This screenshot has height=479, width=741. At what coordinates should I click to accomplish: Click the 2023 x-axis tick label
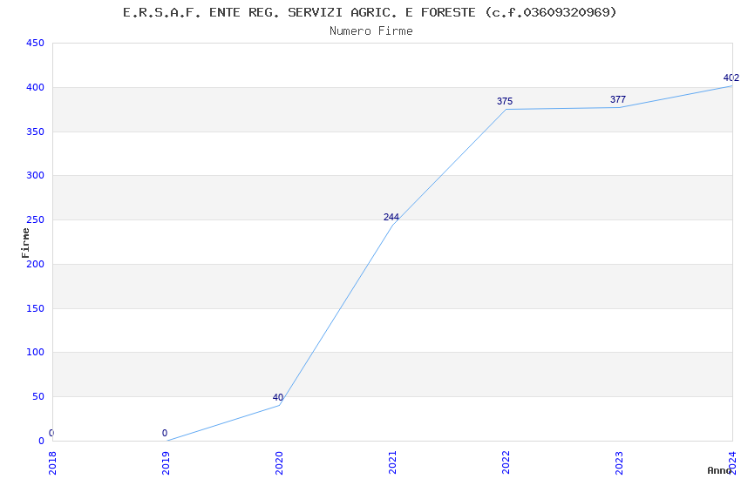point(620,463)
